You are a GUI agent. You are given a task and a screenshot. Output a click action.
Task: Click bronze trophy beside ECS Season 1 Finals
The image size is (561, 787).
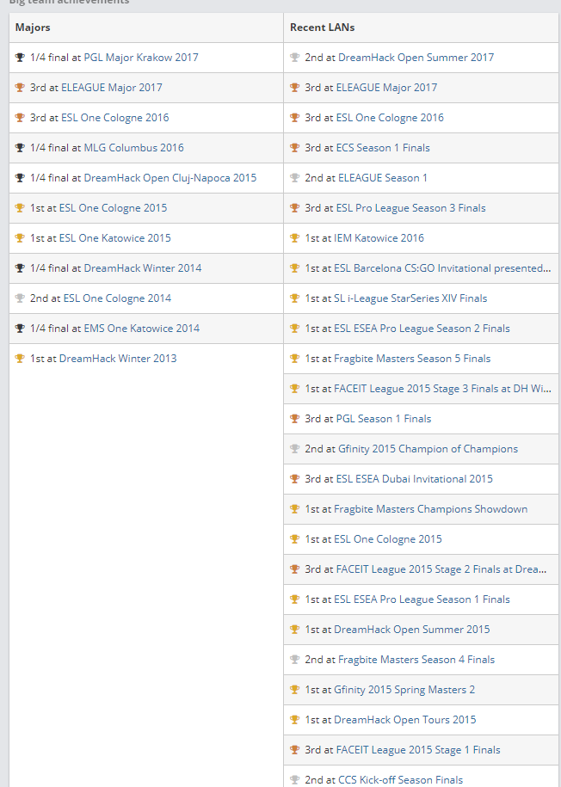[295, 148]
